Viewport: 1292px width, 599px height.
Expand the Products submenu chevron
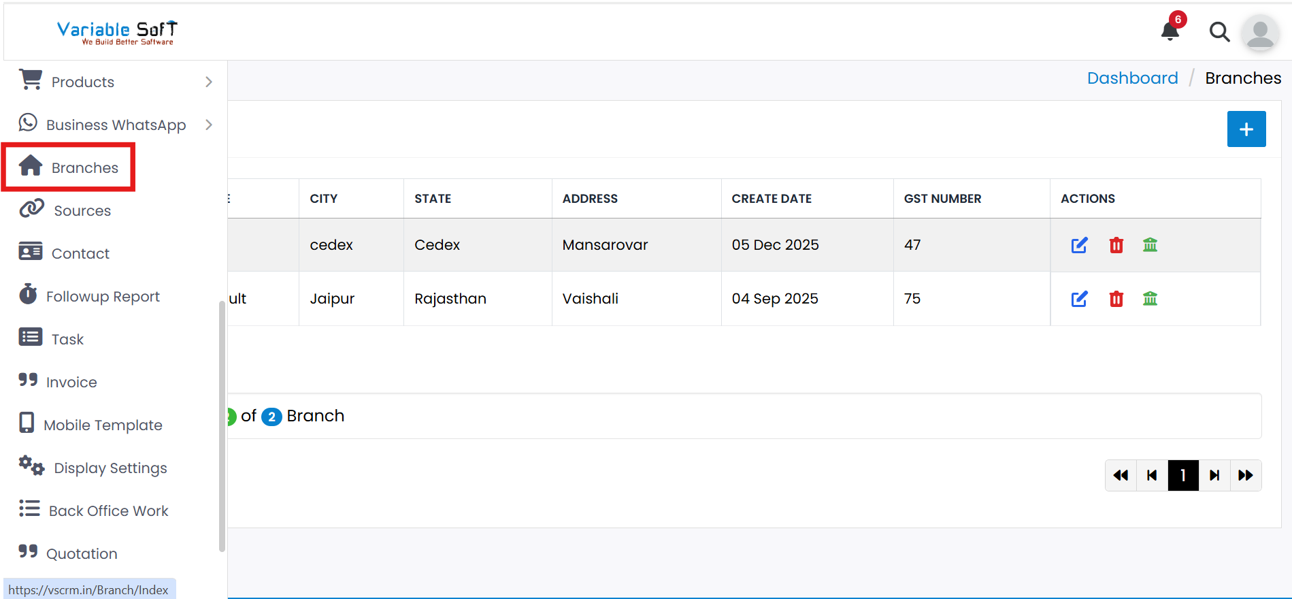point(209,82)
